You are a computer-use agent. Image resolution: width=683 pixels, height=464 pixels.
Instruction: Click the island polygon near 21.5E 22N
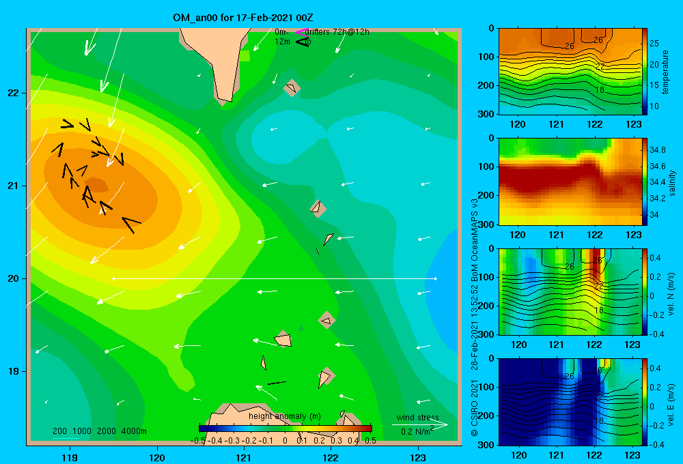click(292, 88)
